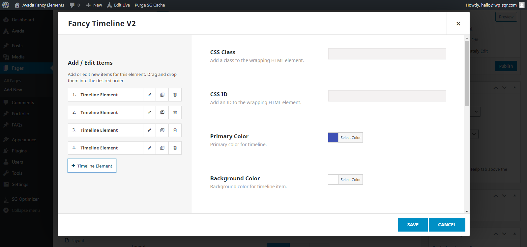Save the Fancy Timeline settings

tap(413, 225)
